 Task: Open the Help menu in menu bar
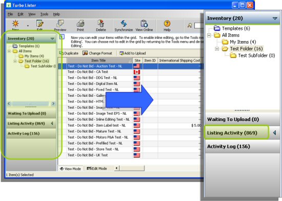pyautogui.click(x=56, y=14)
